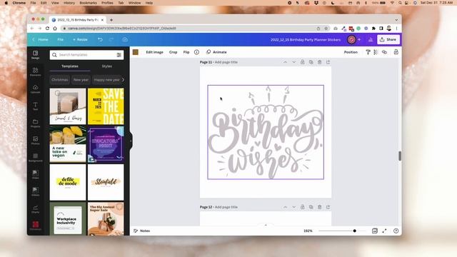Select the Christmas category chip
This screenshot has height=257, width=457.
pyautogui.click(x=60, y=79)
